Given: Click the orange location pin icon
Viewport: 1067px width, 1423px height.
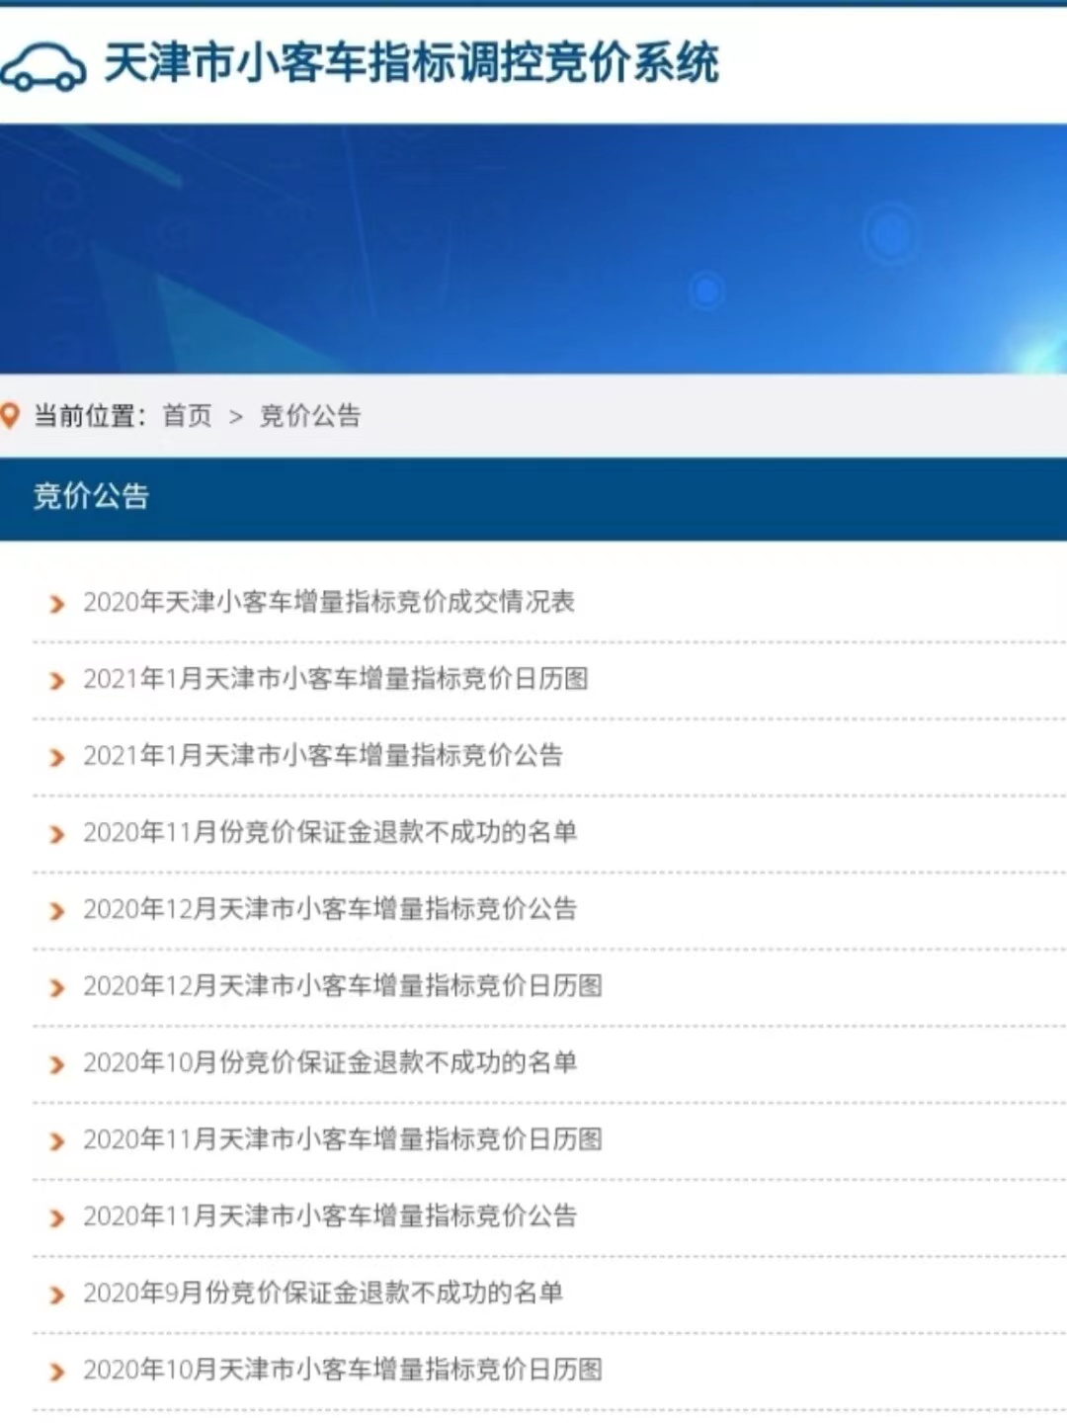Looking at the screenshot, I should coord(12,416).
